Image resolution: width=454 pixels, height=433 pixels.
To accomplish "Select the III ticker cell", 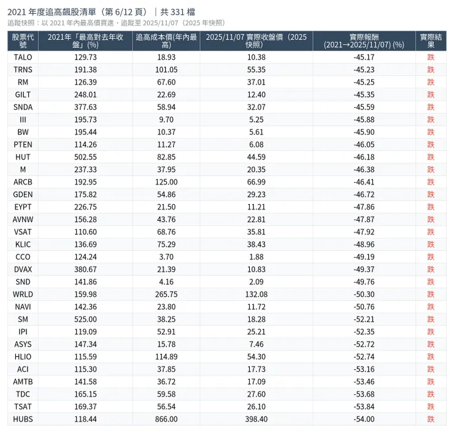I will 23,120.
